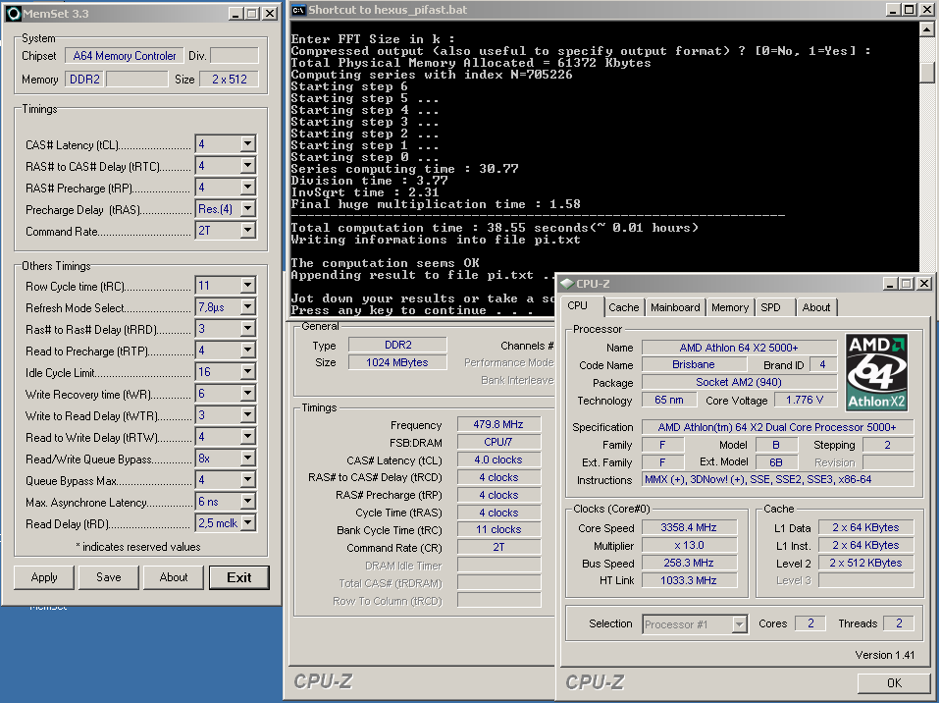Screen dimensions: 941x703
Task: Open Idle Cycle Limit dropdown
Action: (x=248, y=372)
